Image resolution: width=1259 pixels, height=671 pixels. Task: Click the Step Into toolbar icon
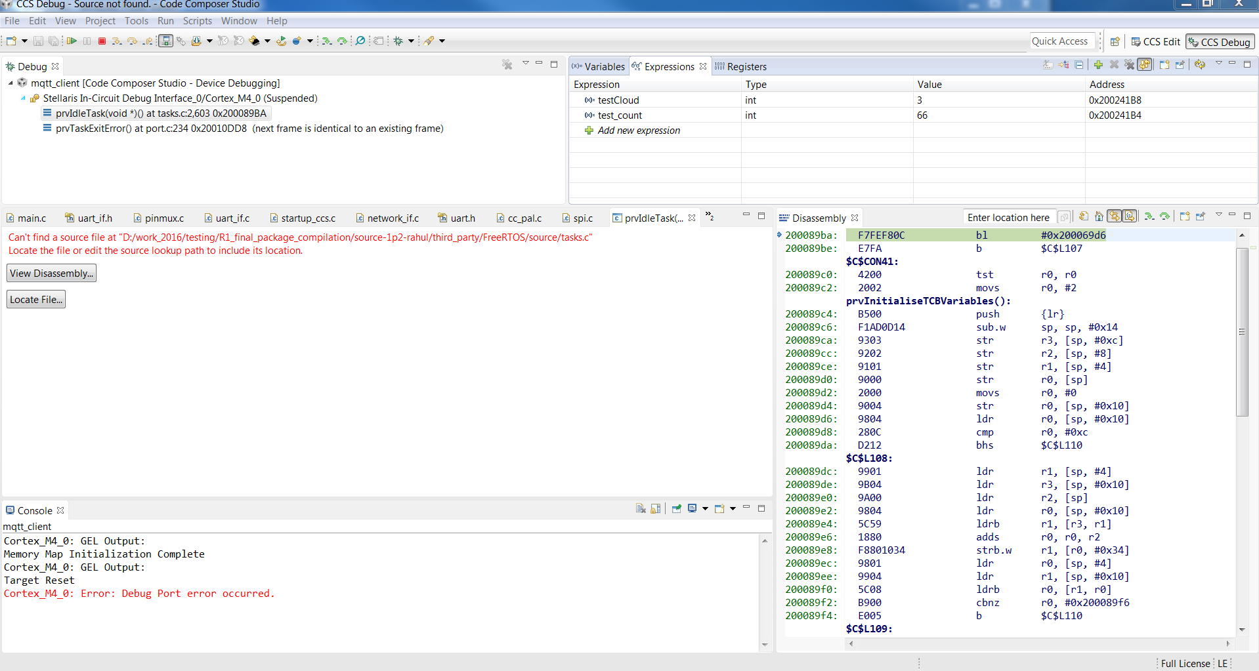(x=117, y=41)
